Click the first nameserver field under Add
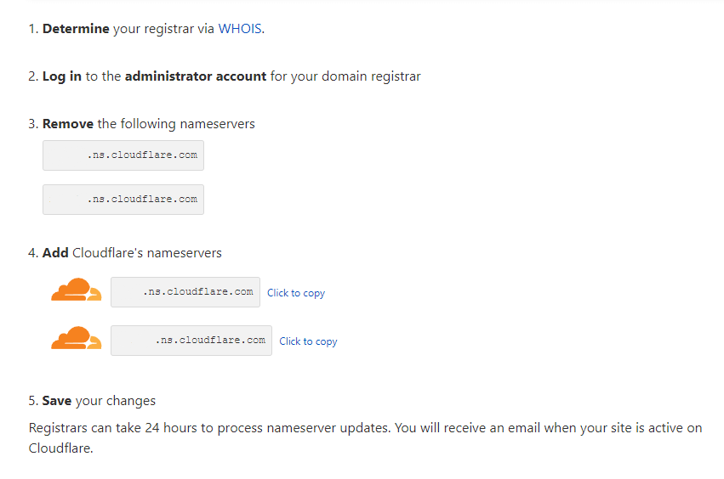724x479 pixels. tap(185, 292)
